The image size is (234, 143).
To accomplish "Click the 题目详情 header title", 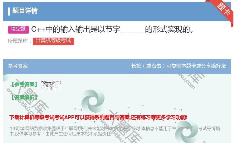I will click(25, 11).
